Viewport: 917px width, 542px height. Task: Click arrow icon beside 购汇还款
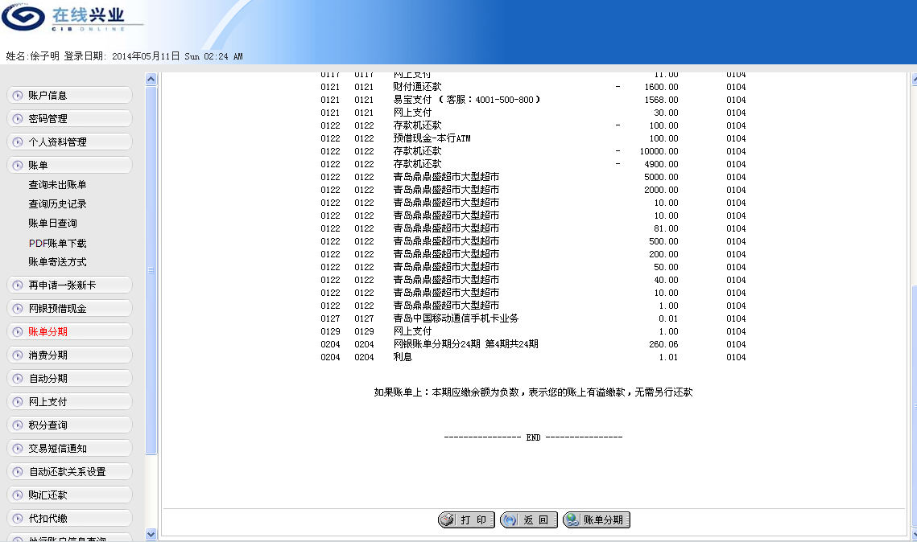(x=18, y=495)
